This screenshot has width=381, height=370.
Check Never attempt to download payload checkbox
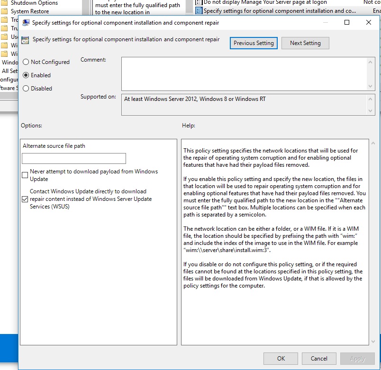(x=25, y=175)
